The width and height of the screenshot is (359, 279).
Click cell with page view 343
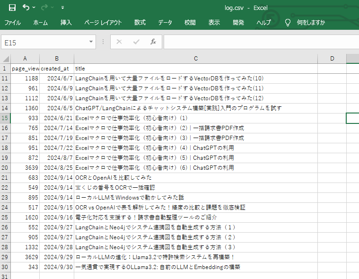point(25,267)
